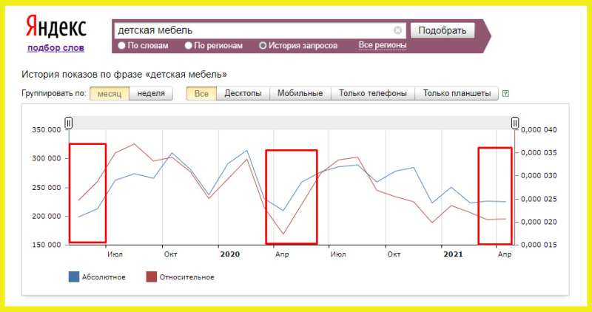Click the Группировать по label
This screenshot has width=592, height=312.
point(54,93)
